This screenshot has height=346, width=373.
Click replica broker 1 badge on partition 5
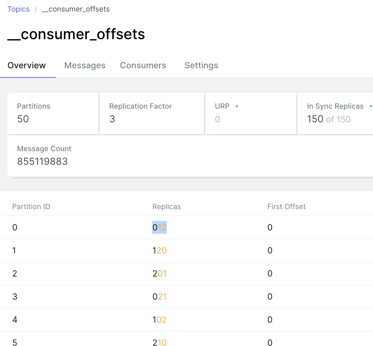coord(159,342)
